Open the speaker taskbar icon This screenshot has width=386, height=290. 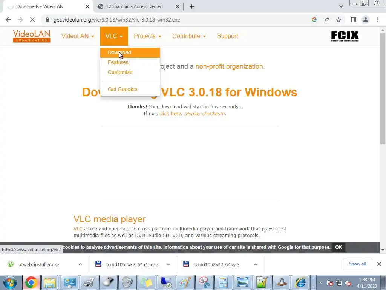tap(127, 282)
